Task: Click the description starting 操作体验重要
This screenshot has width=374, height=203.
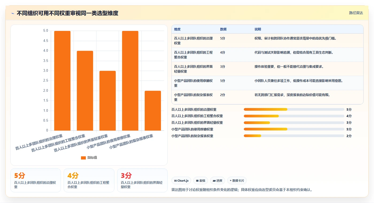Action: point(289,67)
